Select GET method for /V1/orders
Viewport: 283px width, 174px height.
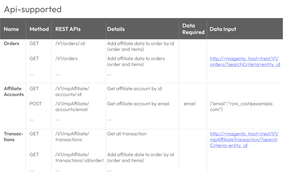[x=34, y=59]
